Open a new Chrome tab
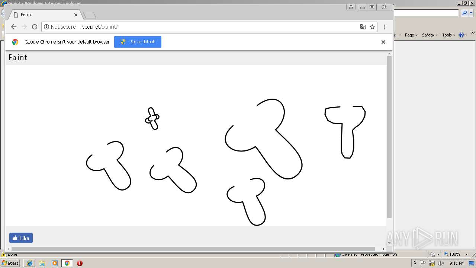The width and height of the screenshot is (476, 268). click(90, 15)
